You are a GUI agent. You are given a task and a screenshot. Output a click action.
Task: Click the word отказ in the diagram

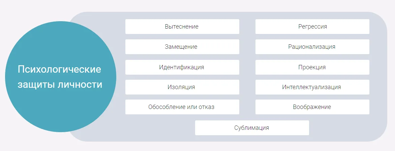(206, 107)
